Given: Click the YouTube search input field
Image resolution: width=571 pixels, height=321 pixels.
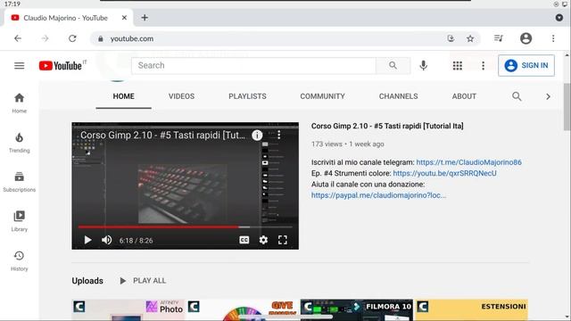Looking at the screenshot, I should (x=253, y=65).
